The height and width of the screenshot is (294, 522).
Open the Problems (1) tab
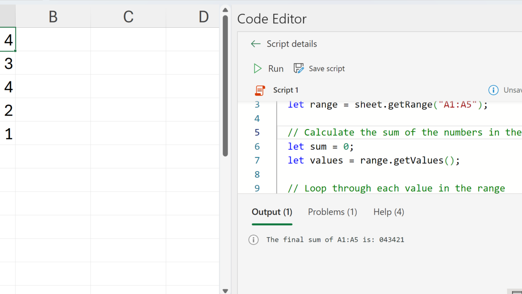pos(332,212)
